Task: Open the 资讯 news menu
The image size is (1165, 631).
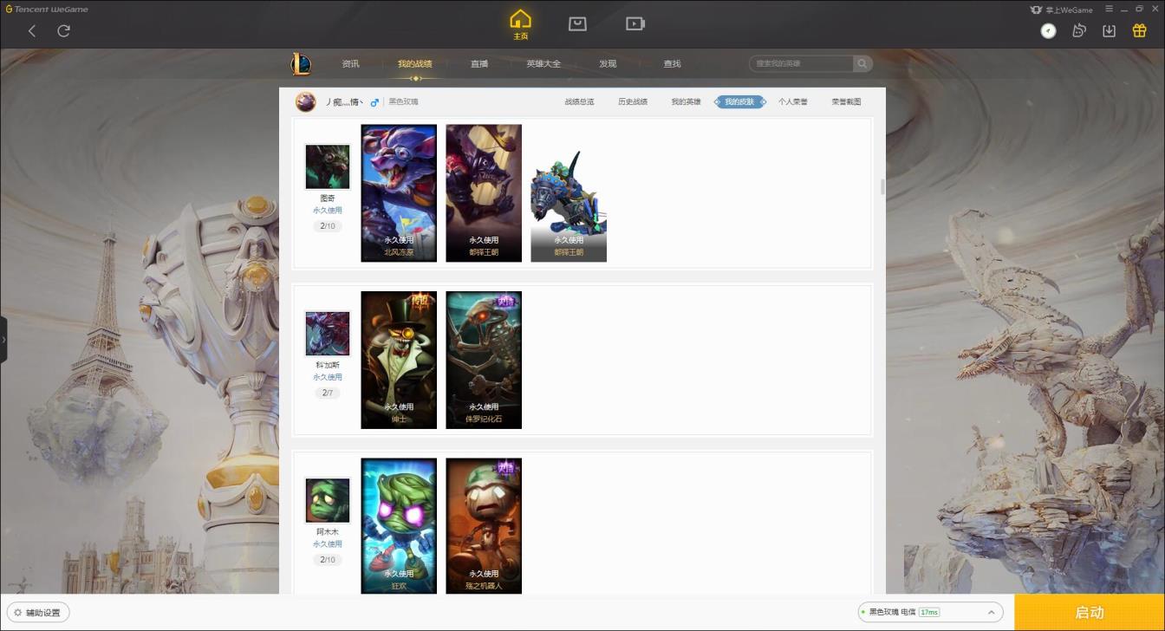Action: tap(350, 64)
